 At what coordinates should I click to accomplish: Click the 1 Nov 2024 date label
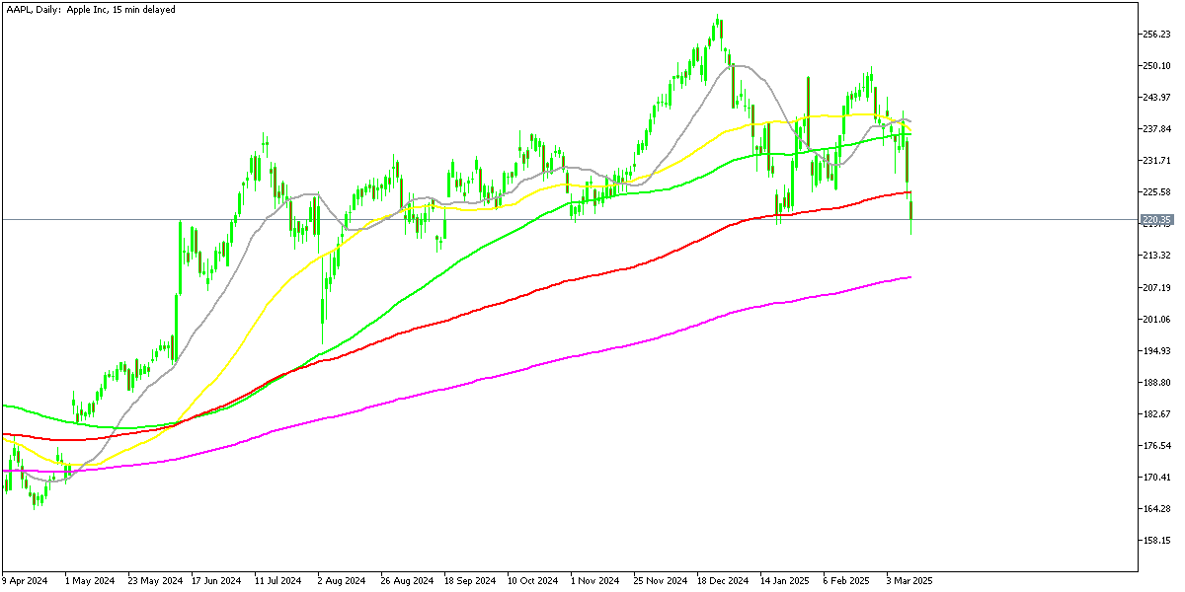click(595, 581)
